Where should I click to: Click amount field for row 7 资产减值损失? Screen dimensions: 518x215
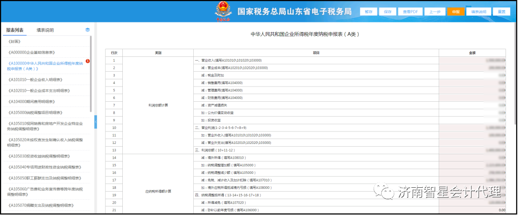pos(472,106)
